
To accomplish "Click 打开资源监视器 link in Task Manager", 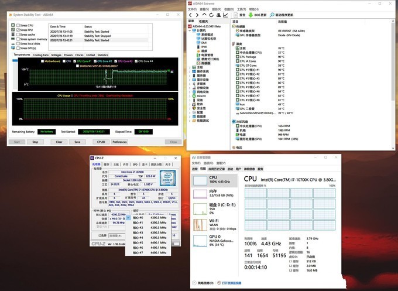I will pyautogui.click(x=232, y=283).
